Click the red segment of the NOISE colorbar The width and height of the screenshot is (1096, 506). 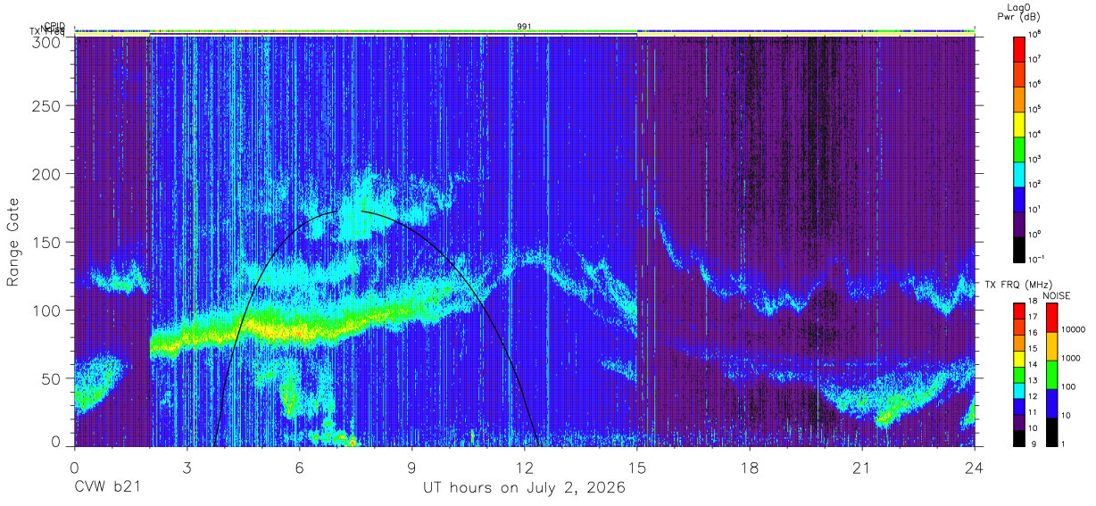(x=1050, y=318)
